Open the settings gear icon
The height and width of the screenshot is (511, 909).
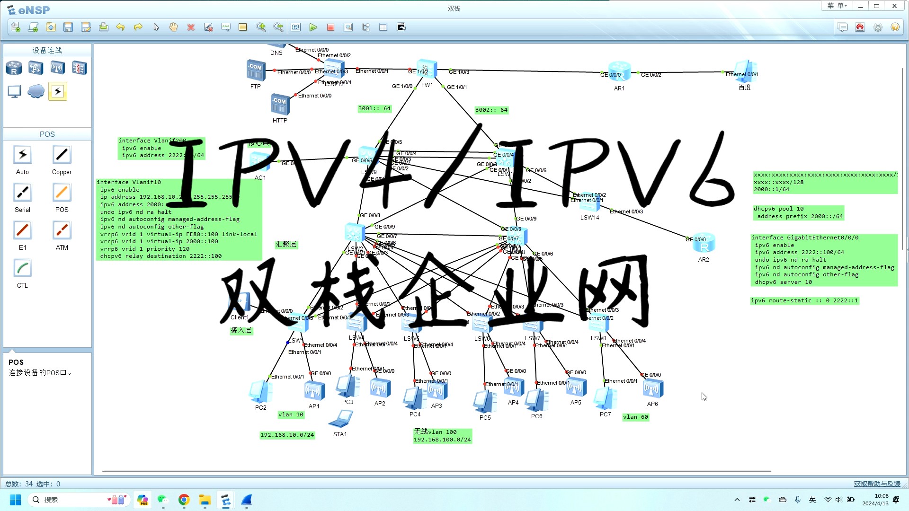coord(878,27)
